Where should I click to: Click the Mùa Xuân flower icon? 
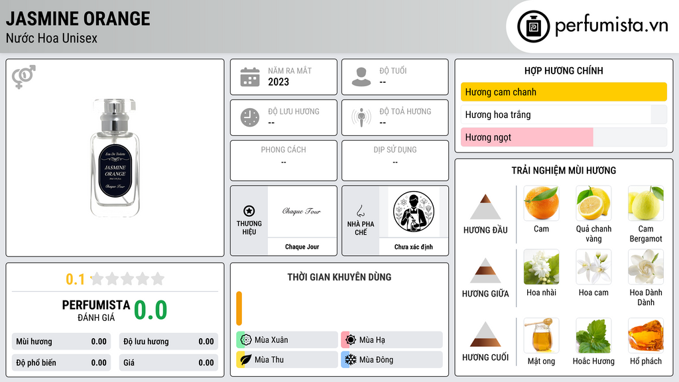pos(246,340)
